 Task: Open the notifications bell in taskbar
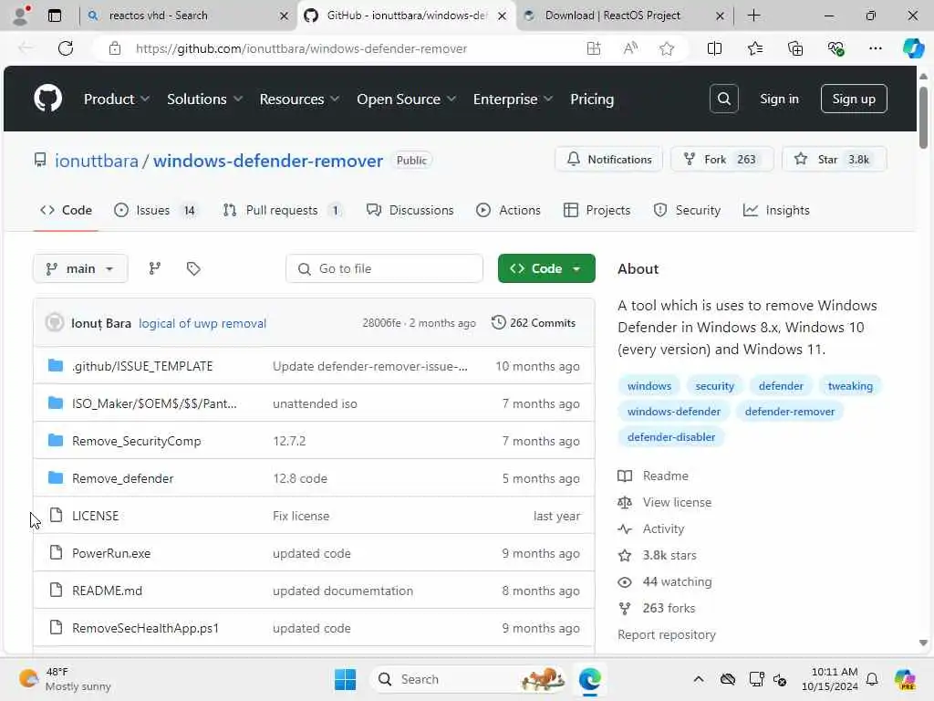pos(872,679)
